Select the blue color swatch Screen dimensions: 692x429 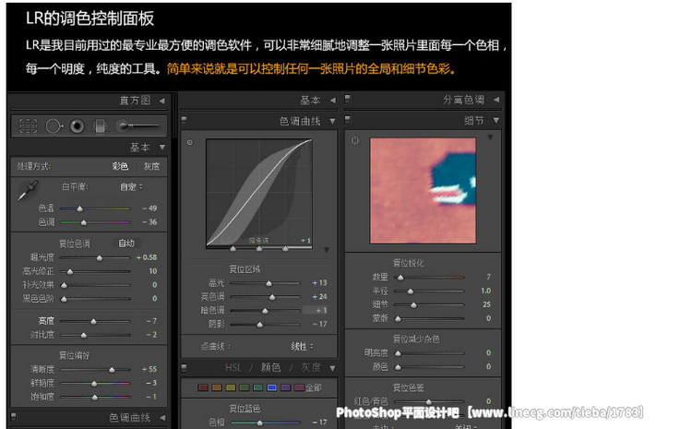pos(272,387)
